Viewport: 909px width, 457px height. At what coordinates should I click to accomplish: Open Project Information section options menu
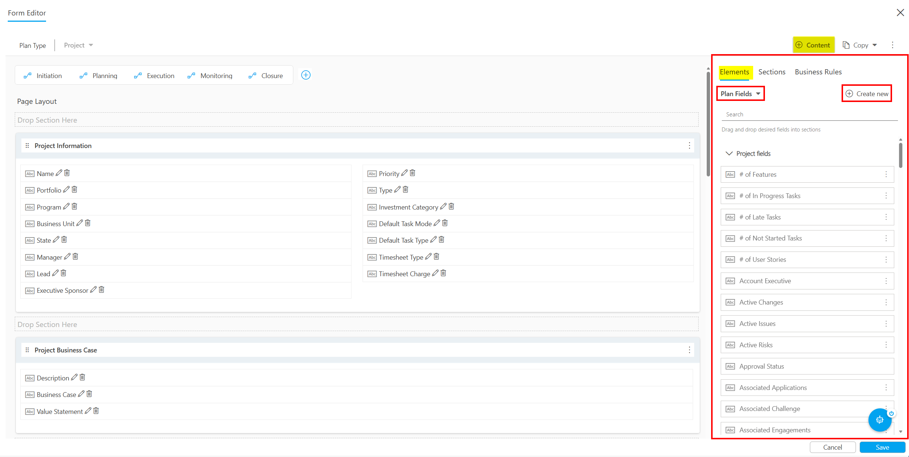(x=689, y=145)
